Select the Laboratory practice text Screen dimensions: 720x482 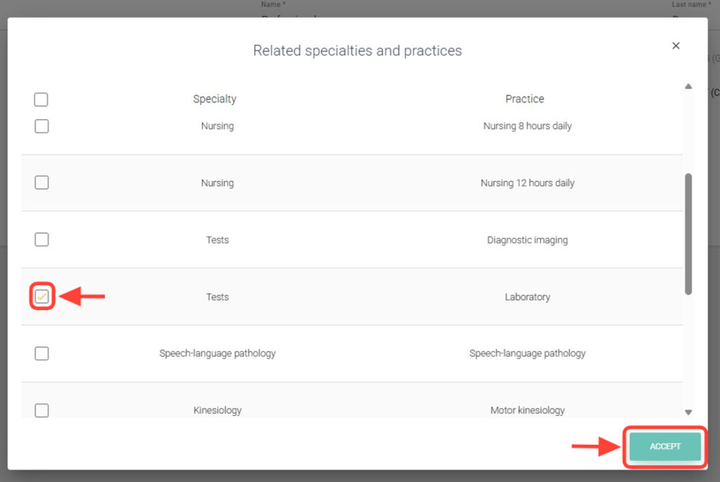pyautogui.click(x=527, y=297)
